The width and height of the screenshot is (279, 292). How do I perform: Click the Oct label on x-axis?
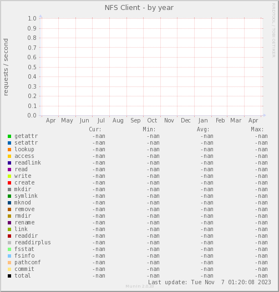tap(152, 120)
